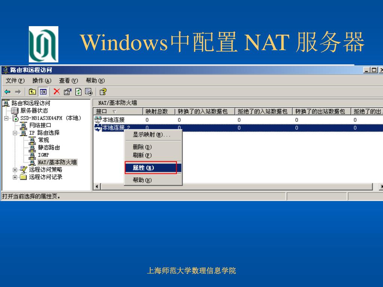The height and width of the screenshot is (287, 383).
Task: Open the 操作(A) menu
Action: click(42, 81)
